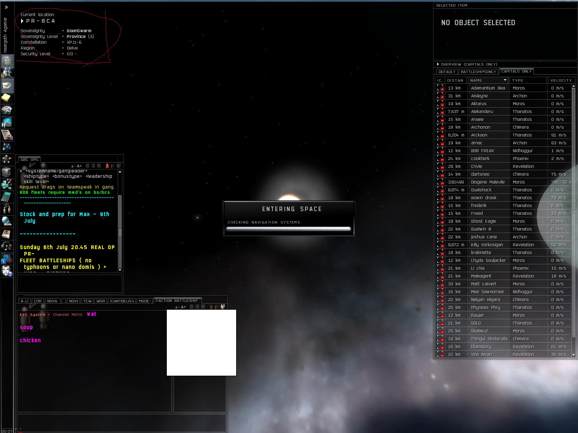Increase font size in GBC OPS chat
Screen dimensions: 578x433
tap(79, 166)
